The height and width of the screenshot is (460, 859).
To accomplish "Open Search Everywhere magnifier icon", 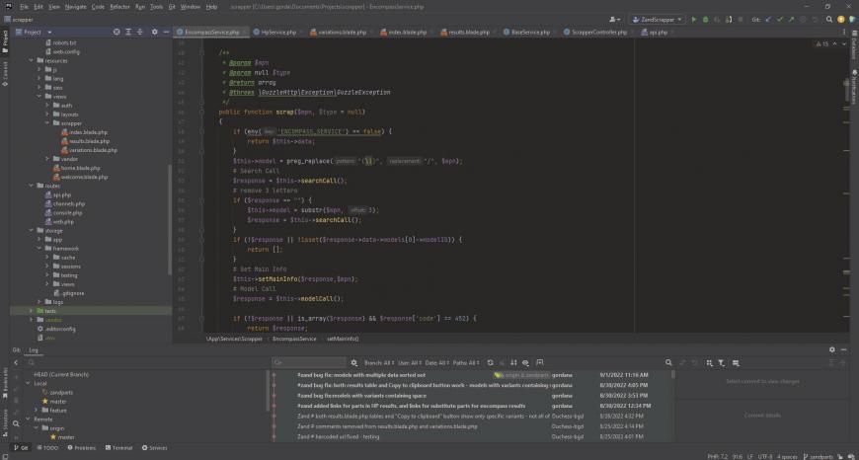I will coord(829,19).
